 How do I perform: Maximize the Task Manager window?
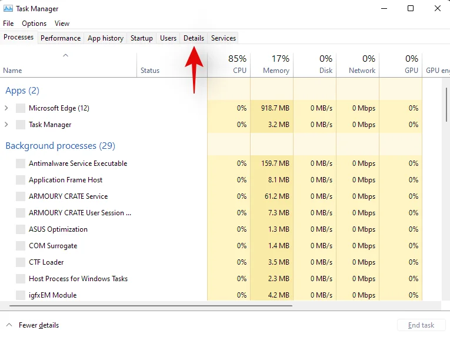[x=411, y=8]
